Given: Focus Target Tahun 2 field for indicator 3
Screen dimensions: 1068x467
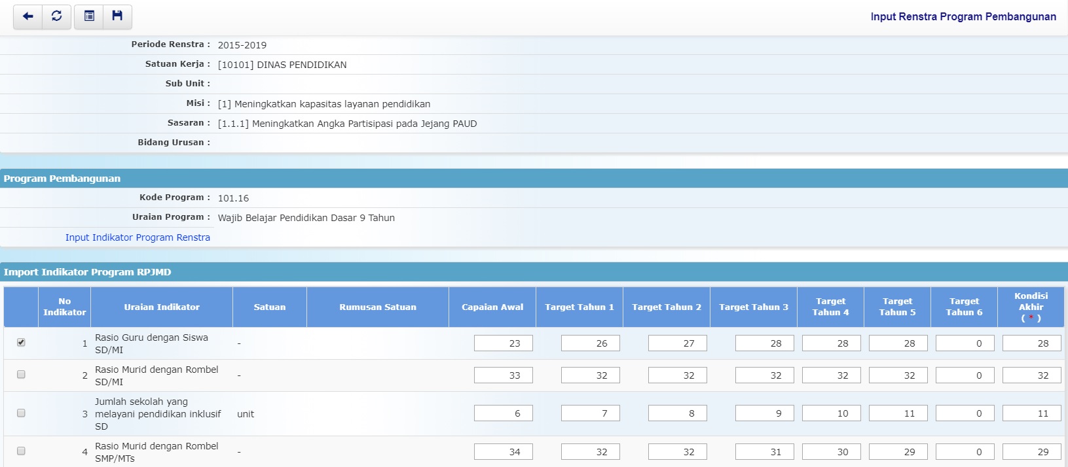Looking at the screenshot, I should 677,413.
